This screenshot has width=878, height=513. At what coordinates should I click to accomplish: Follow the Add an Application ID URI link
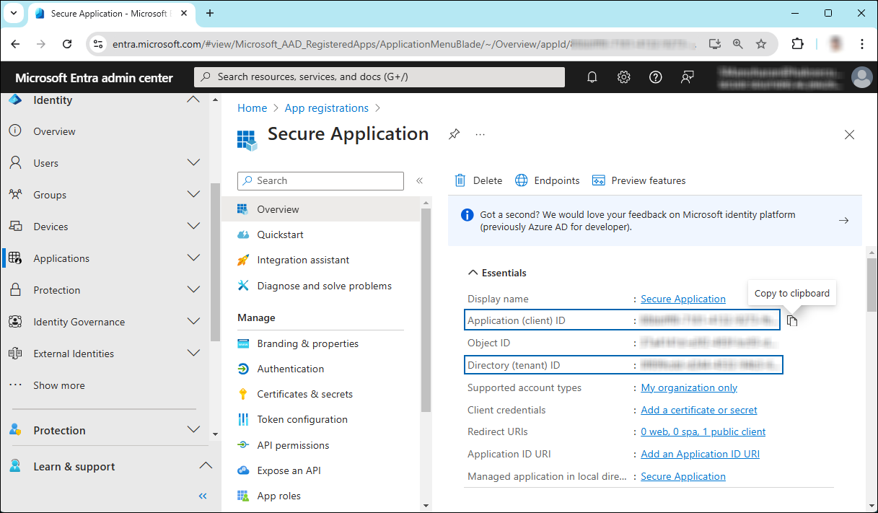click(x=700, y=453)
